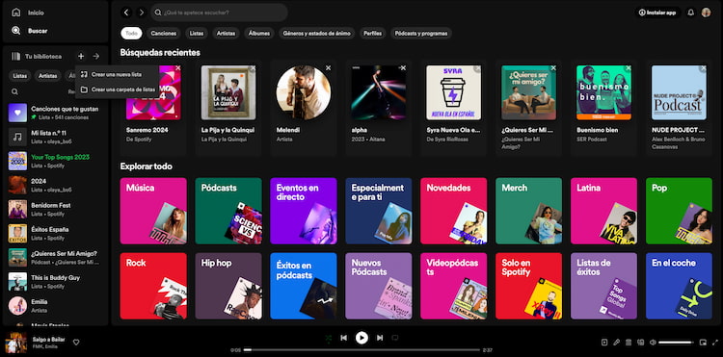Open the Pódcasts category tile
723x357 pixels.
click(228, 211)
